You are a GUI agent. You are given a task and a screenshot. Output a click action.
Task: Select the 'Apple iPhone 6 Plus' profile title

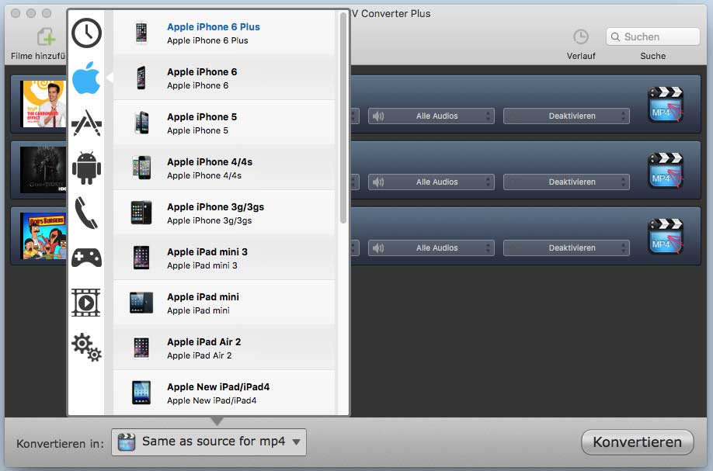(214, 27)
